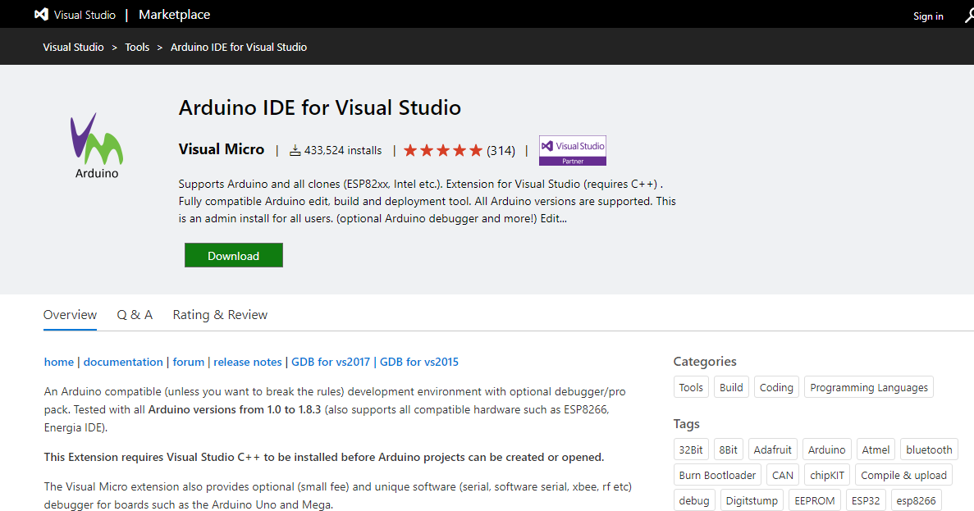
Task: Select the Tools category
Action: click(691, 387)
